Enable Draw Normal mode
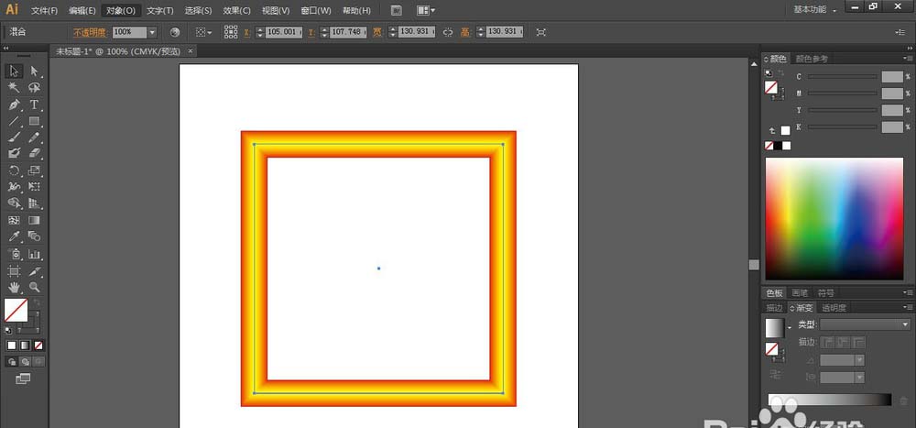Image resolution: width=916 pixels, height=428 pixels. (12, 362)
